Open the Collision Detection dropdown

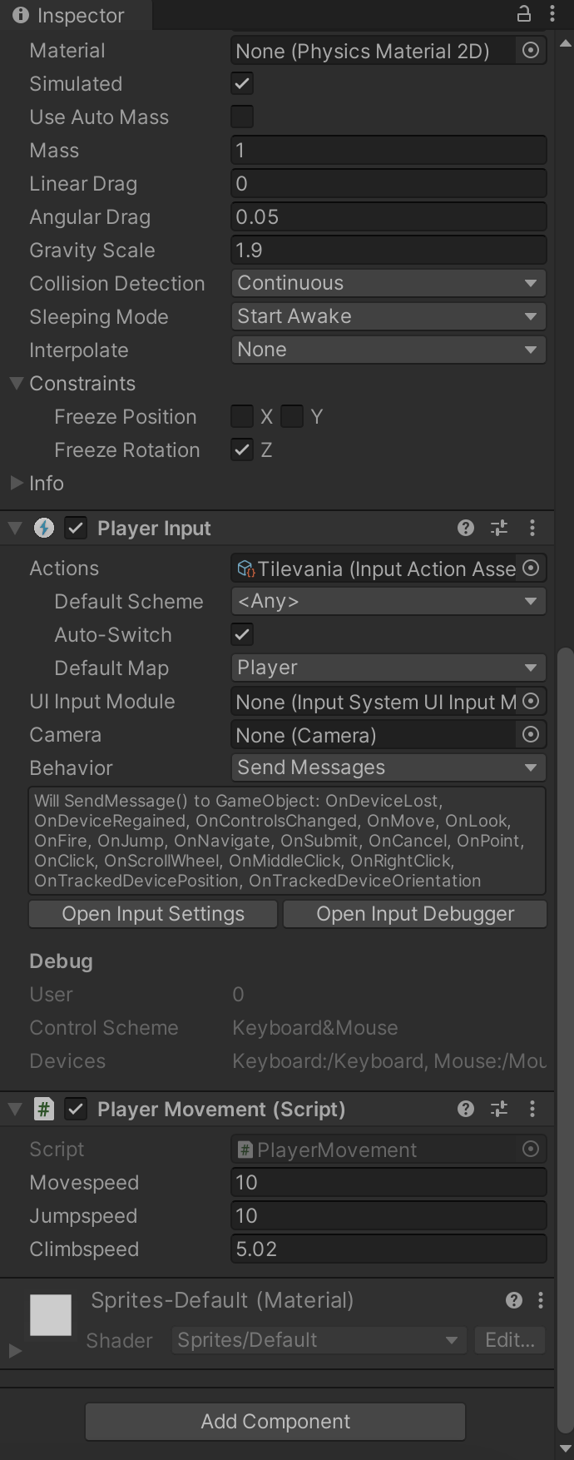(388, 283)
